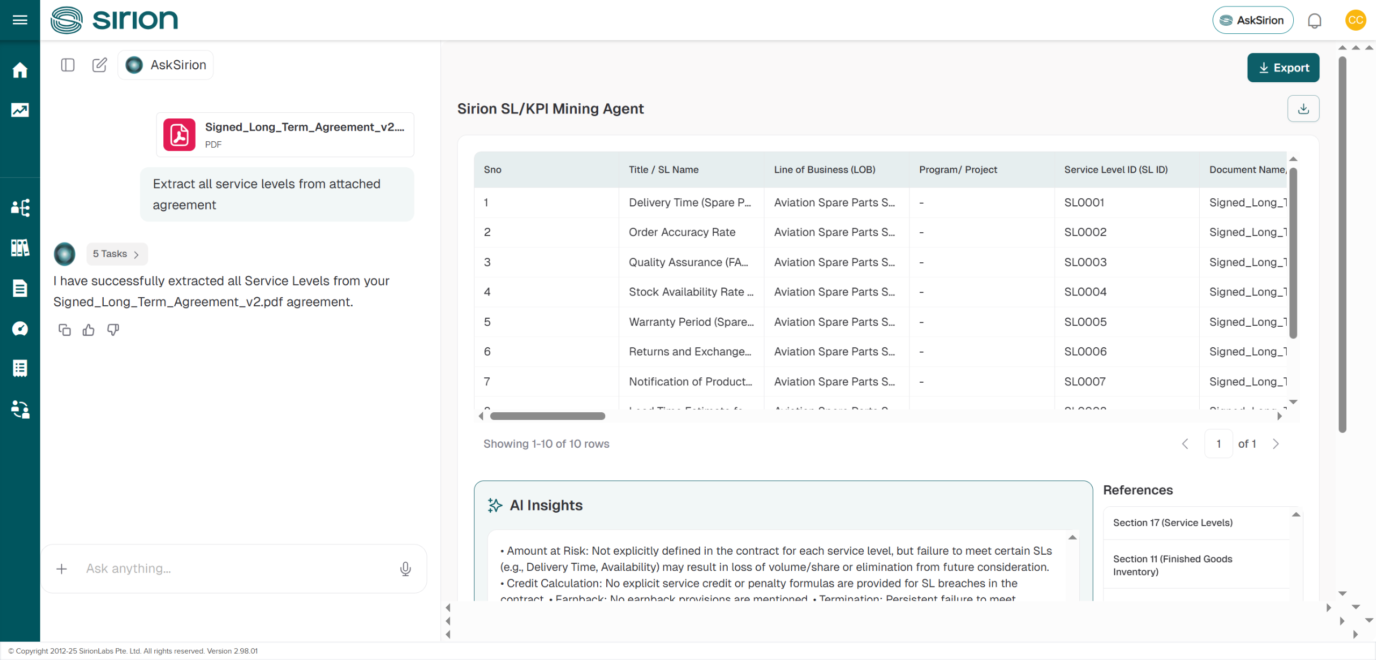This screenshot has height=660, width=1376.
Task: Open the analytics chart sidebar icon
Action: coord(20,110)
